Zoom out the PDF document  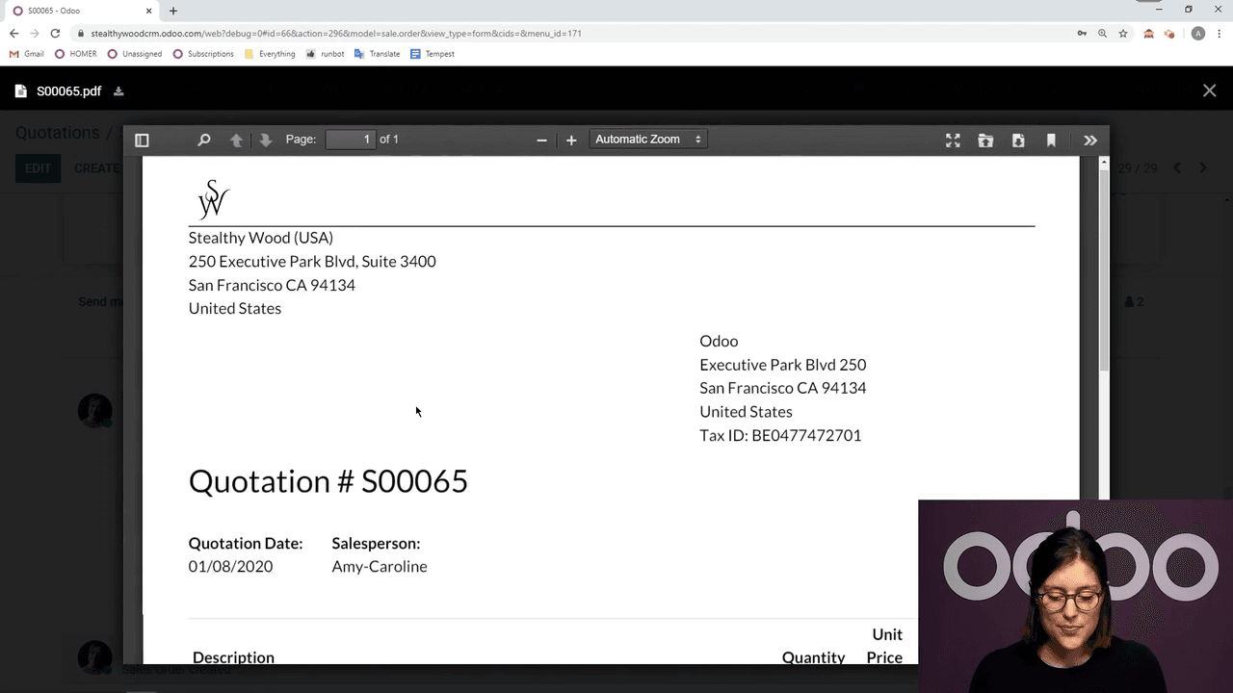click(541, 141)
